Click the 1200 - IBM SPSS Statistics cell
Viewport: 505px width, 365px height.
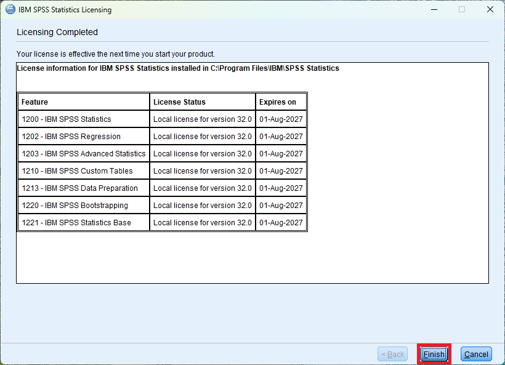tap(84, 119)
